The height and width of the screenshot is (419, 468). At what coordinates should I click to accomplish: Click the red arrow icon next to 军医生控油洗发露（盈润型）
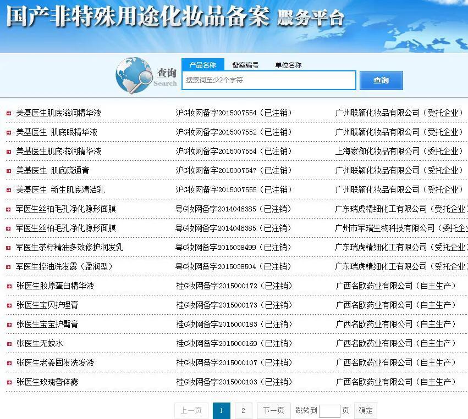point(8,266)
